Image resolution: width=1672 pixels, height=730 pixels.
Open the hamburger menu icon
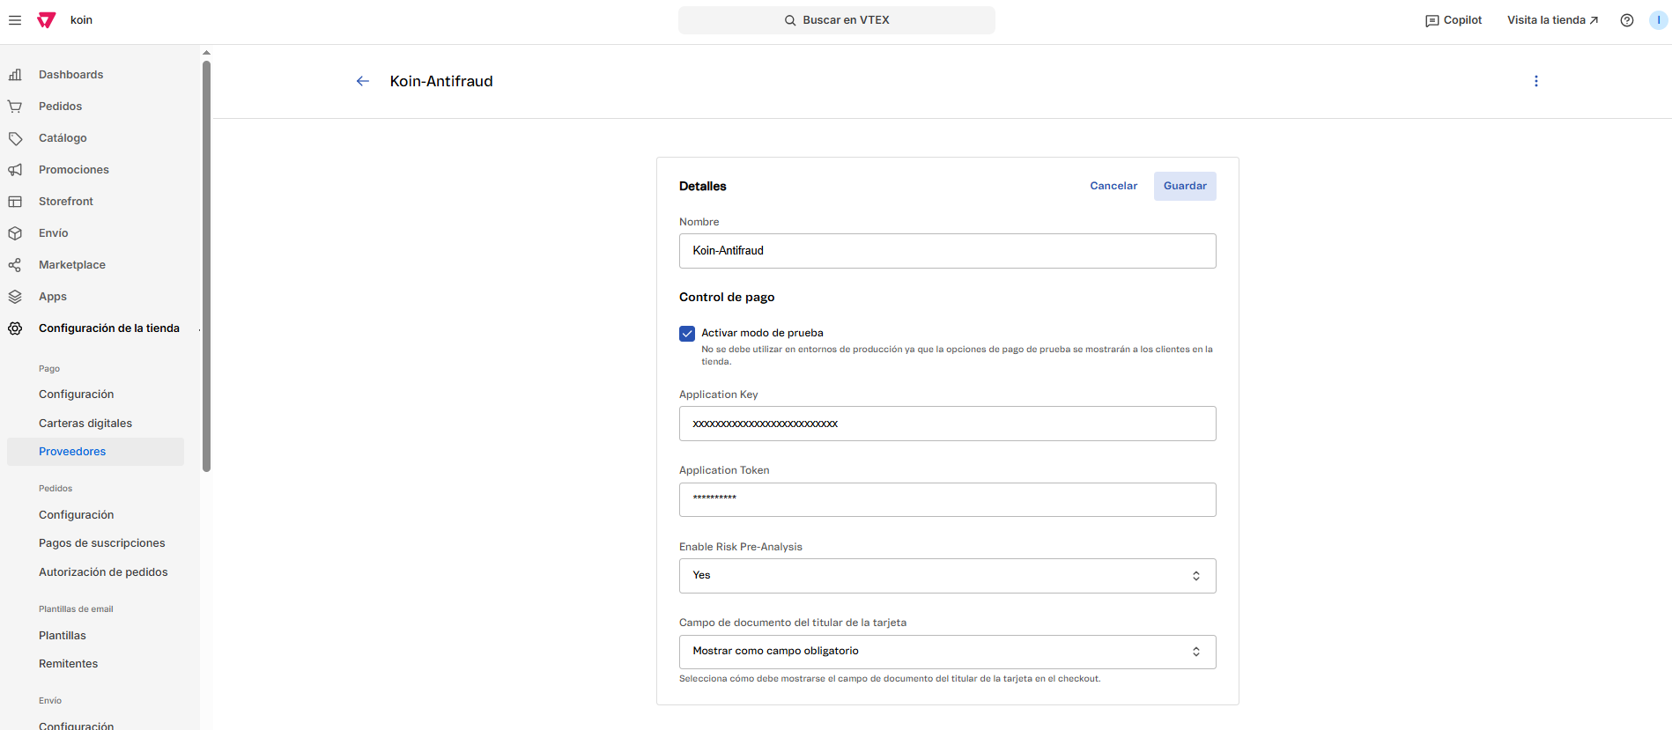click(15, 20)
